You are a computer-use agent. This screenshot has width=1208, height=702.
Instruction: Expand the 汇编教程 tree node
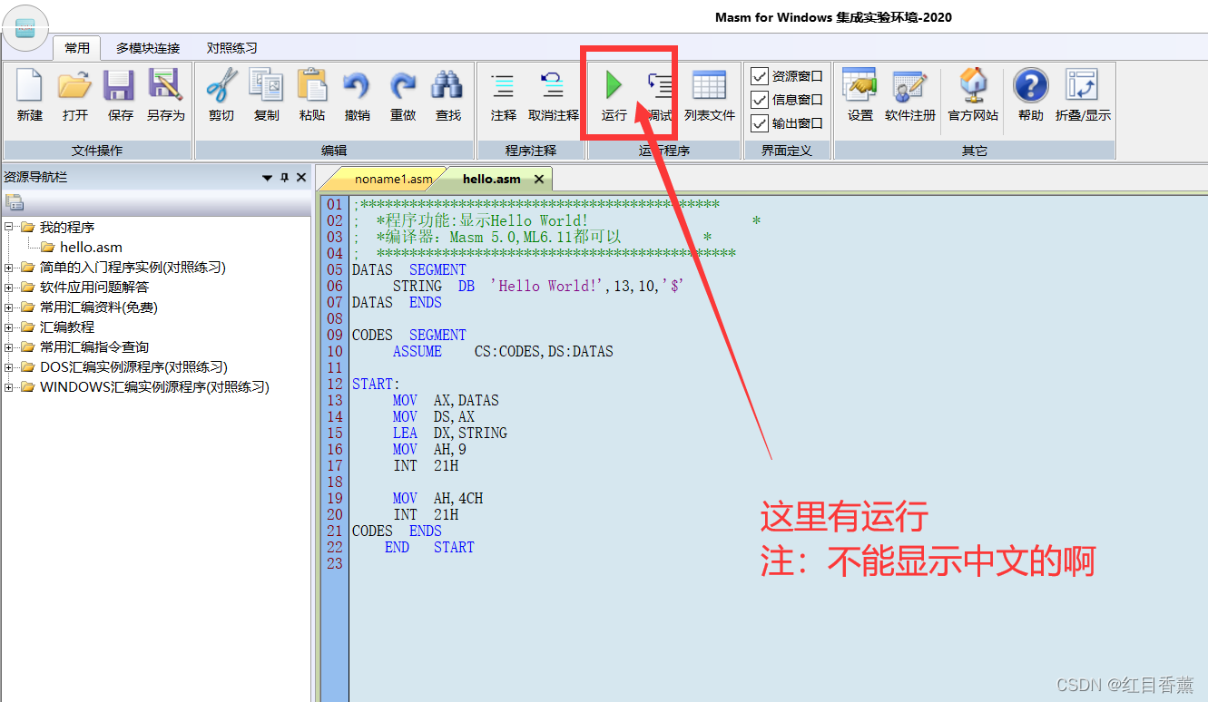pos(9,327)
